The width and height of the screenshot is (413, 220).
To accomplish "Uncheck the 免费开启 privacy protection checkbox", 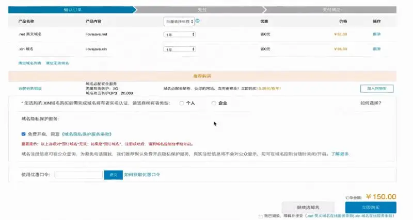I will click(x=23, y=134).
